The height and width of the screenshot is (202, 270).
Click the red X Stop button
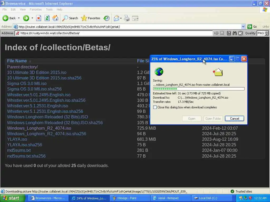coord(38,18)
